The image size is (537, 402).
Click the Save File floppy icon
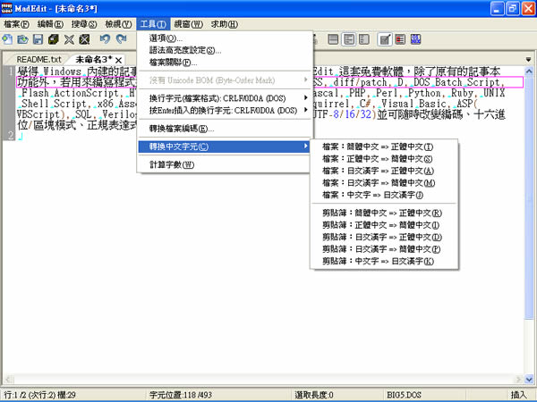39,40
